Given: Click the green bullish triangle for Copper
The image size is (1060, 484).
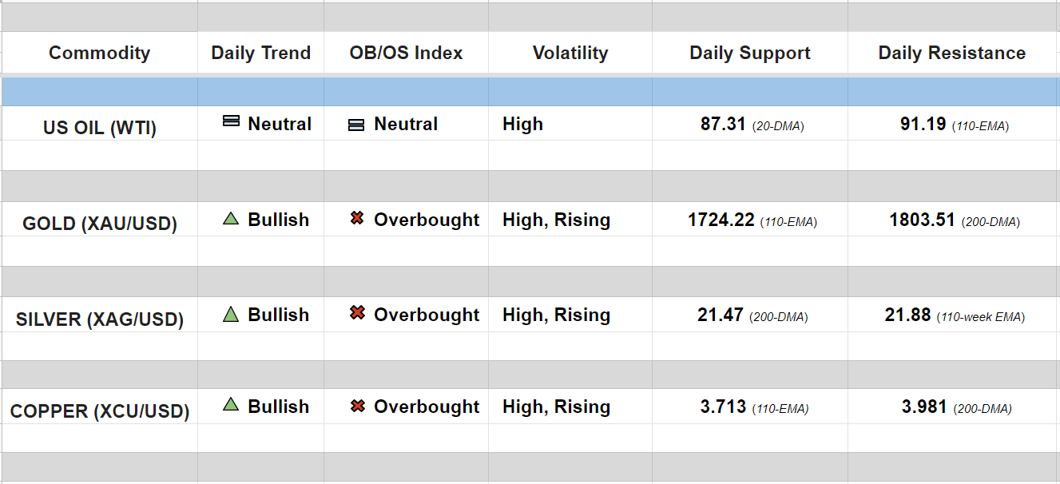Looking at the screenshot, I should pyautogui.click(x=231, y=405).
